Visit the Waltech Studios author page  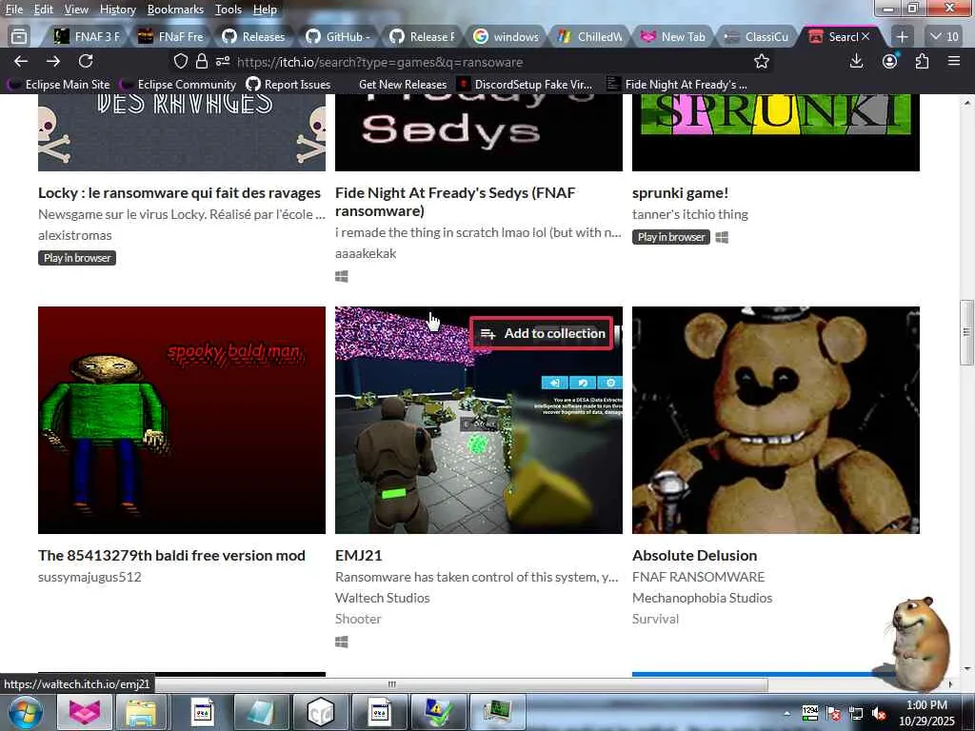coord(383,598)
